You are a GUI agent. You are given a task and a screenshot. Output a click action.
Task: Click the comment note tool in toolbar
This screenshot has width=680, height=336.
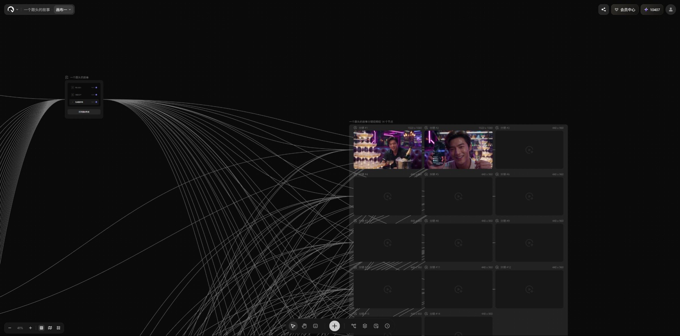tap(315, 326)
